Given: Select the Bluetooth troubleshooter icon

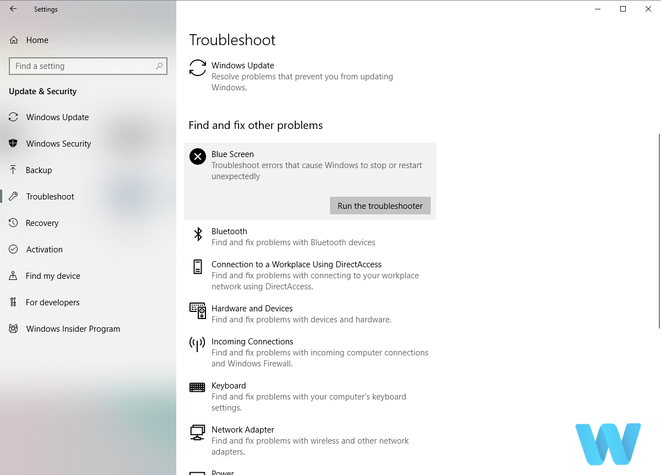Looking at the screenshot, I should [197, 234].
